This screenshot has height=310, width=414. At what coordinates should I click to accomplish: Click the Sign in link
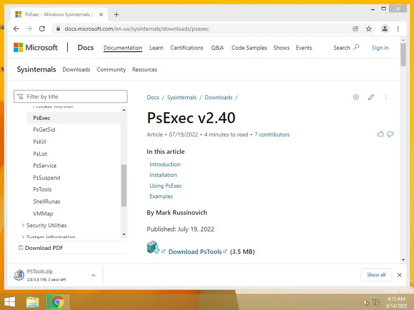click(380, 48)
